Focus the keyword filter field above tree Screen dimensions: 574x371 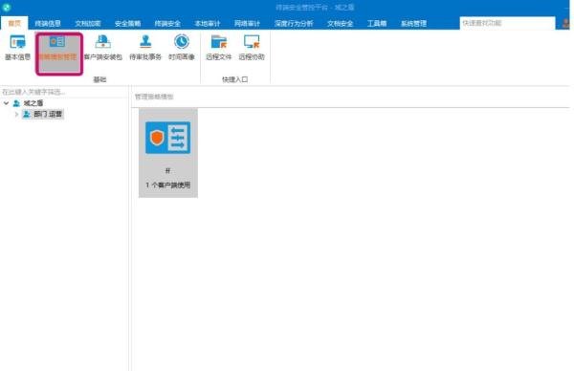[x=64, y=92]
